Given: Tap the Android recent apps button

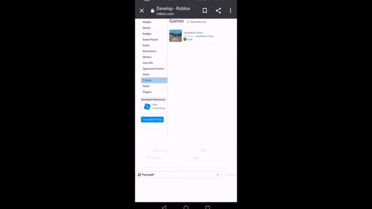Looking at the screenshot, I should point(208,207).
